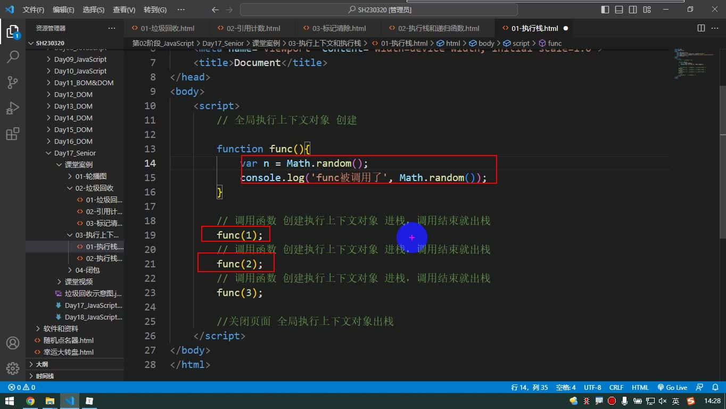Show errors and warnings count panel
726x409 pixels.
22,388
